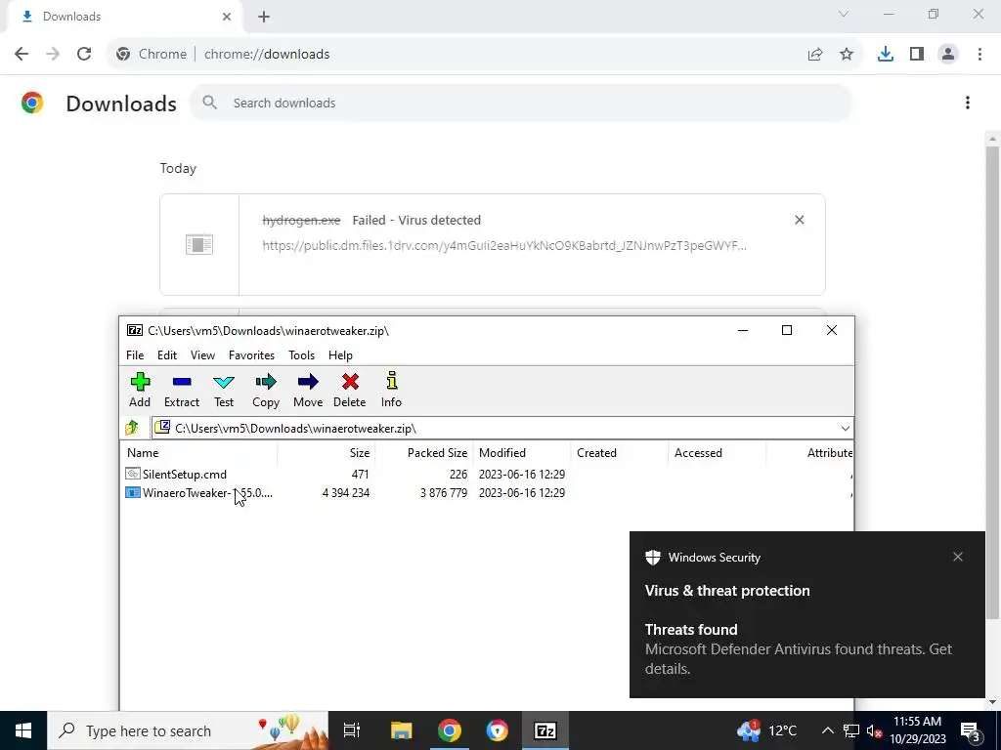Click the hydrogen.exe download source link
The height and width of the screenshot is (750, 1001).
pos(504,245)
